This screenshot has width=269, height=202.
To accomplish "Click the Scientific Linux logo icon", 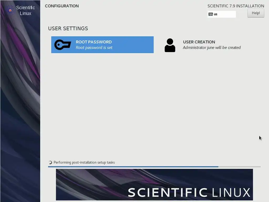I will [10, 10].
